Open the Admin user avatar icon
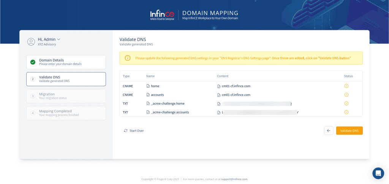This screenshot has height=184, width=389. pos(31,42)
